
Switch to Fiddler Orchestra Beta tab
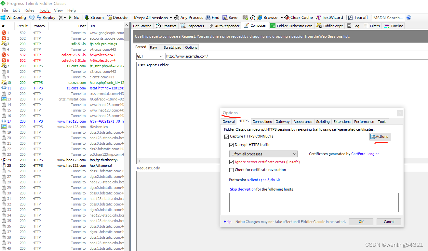coord(291,26)
